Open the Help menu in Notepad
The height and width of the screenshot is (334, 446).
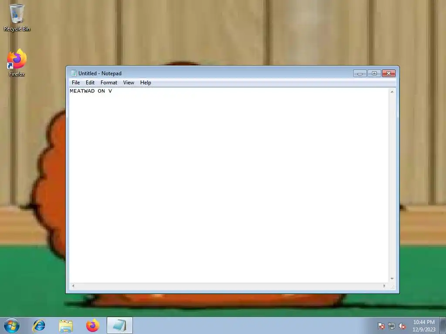145,83
